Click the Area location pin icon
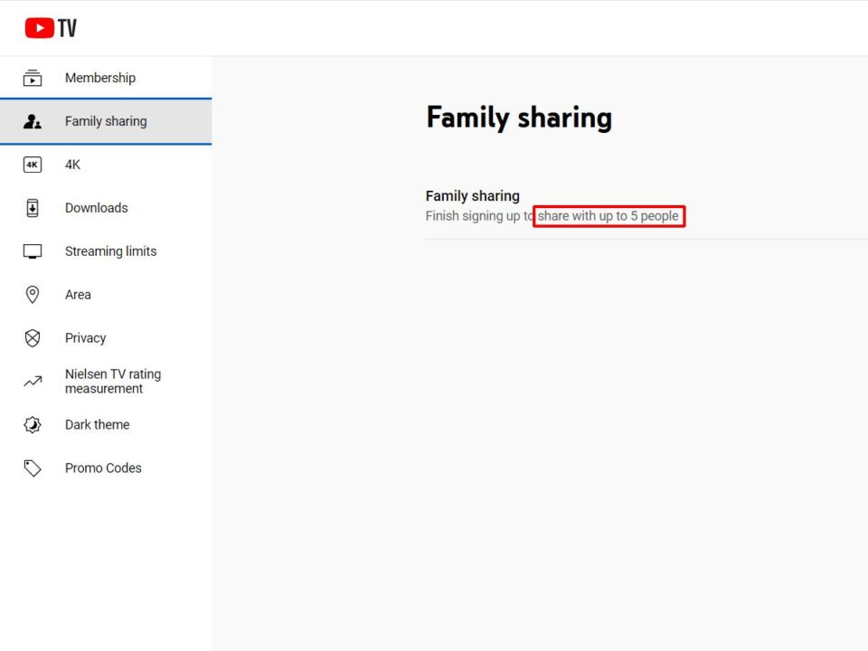 (x=33, y=295)
